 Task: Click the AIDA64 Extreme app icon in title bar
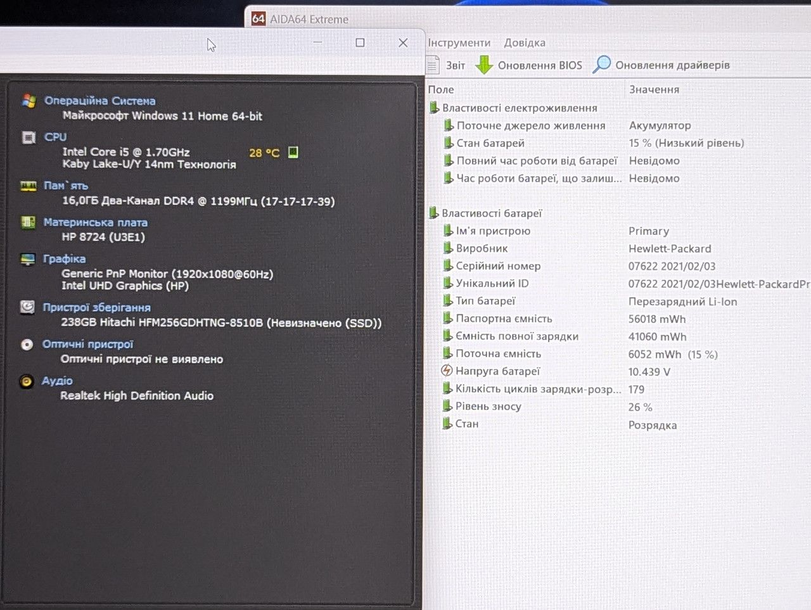tap(258, 18)
